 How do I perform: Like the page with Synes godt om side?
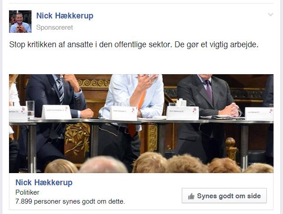[224, 196]
